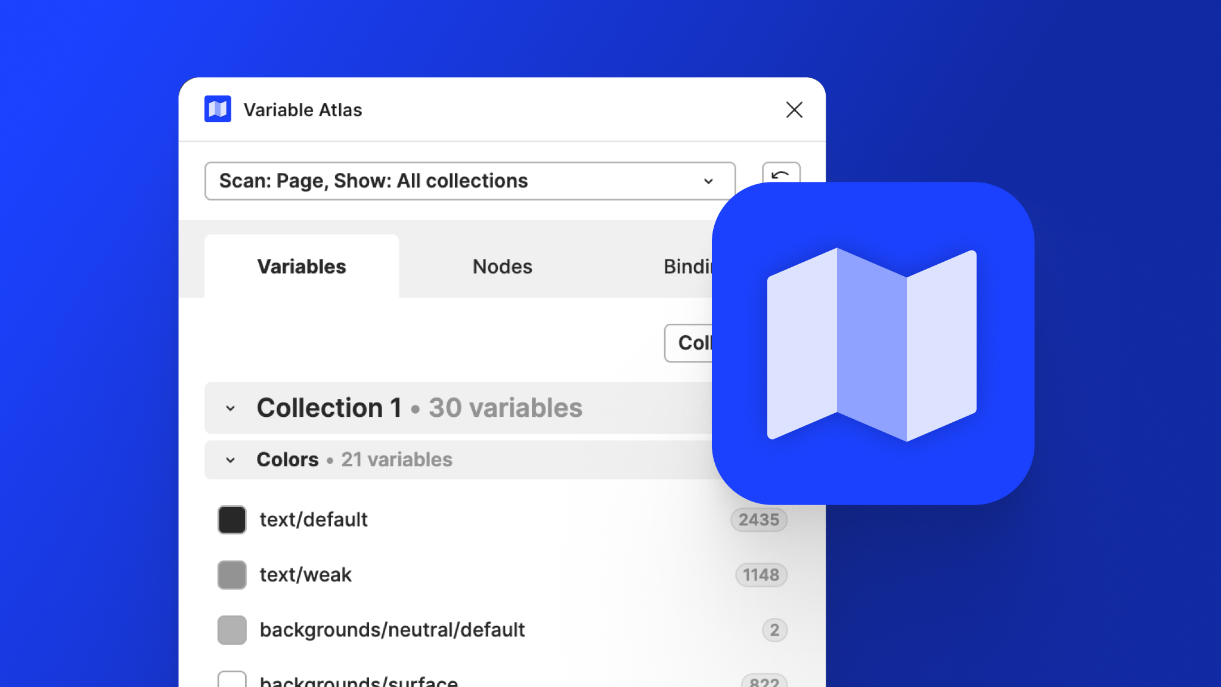
Task: Switch to the Variables tab
Action: (x=302, y=267)
